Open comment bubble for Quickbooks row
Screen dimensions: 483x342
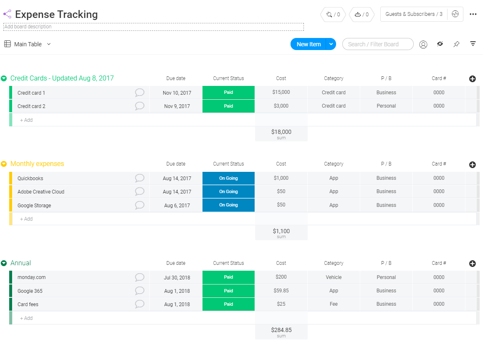tap(139, 178)
